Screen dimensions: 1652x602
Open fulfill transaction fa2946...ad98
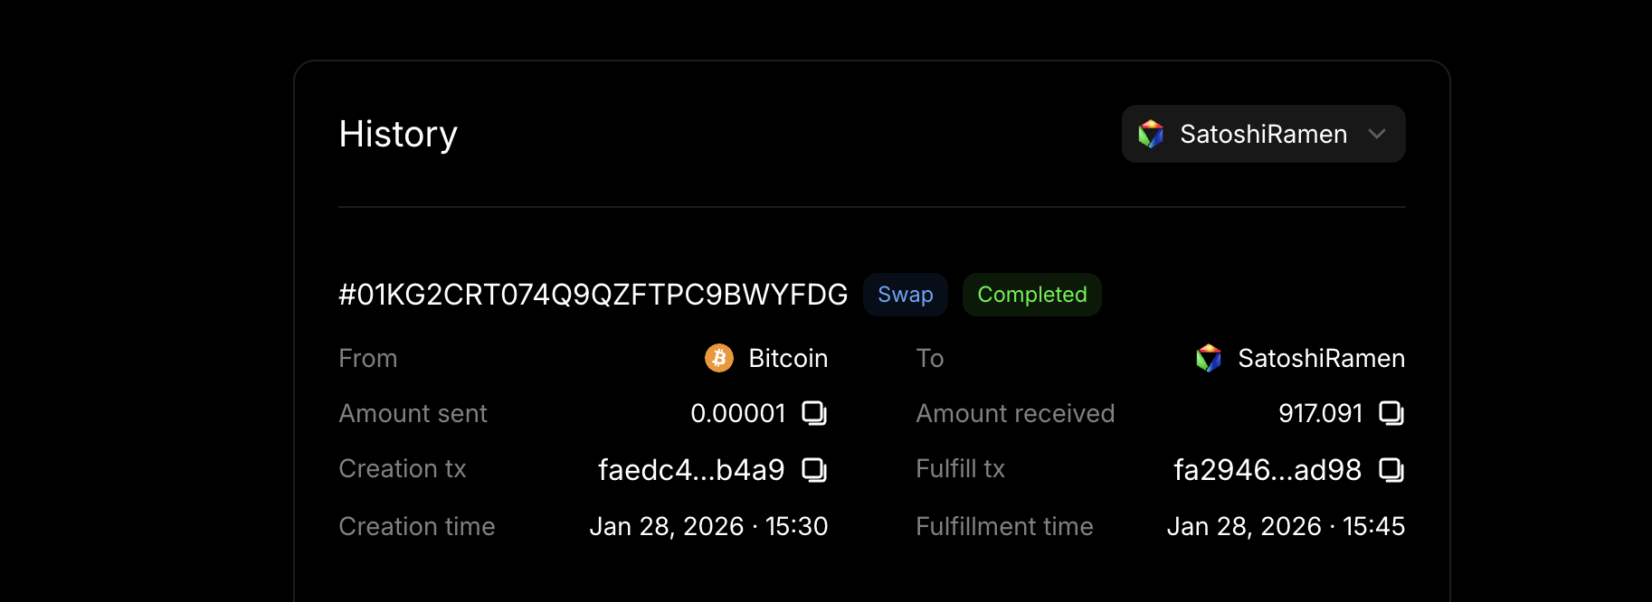(x=1267, y=470)
